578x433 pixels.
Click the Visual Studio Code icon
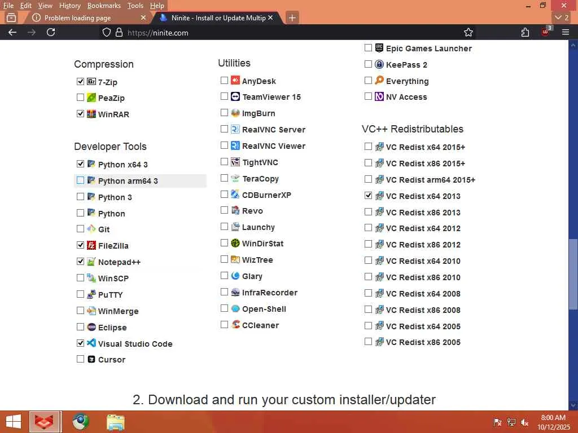pos(91,343)
